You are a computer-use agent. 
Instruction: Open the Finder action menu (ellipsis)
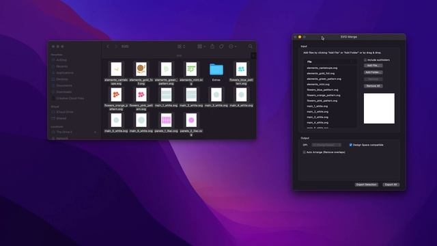pyautogui.click(x=232, y=46)
